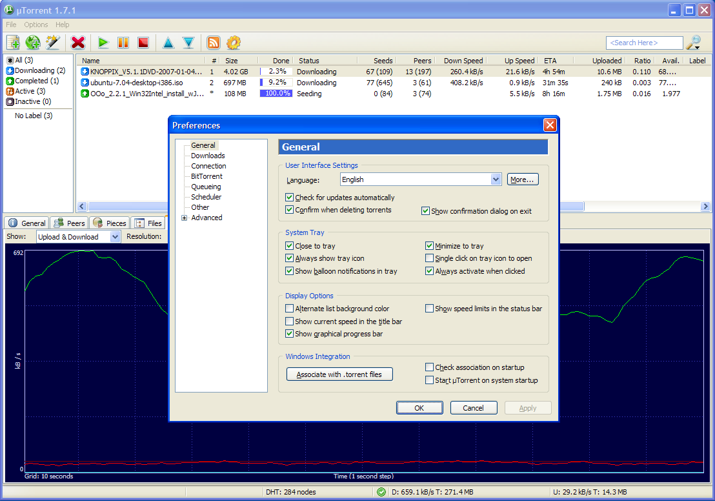Toggle Show confirmation dialog on exit
The height and width of the screenshot is (501, 715).
click(x=425, y=211)
